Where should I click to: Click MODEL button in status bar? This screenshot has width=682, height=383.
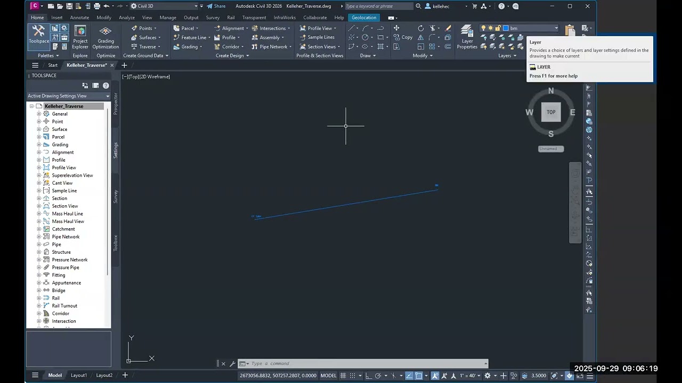click(x=328, y=376)
